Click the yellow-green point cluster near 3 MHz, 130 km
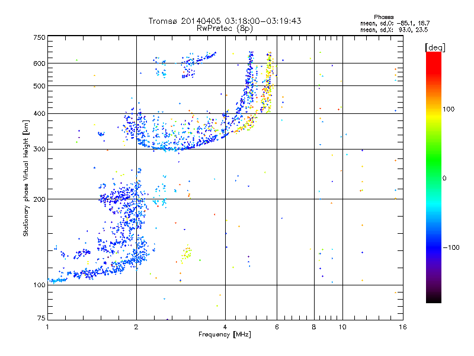Screen dimensions: 474x356 (x=187, y=253)
